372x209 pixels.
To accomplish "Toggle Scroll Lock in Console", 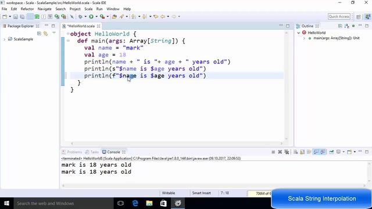I will pyautogui.click(x=302, y=152).
